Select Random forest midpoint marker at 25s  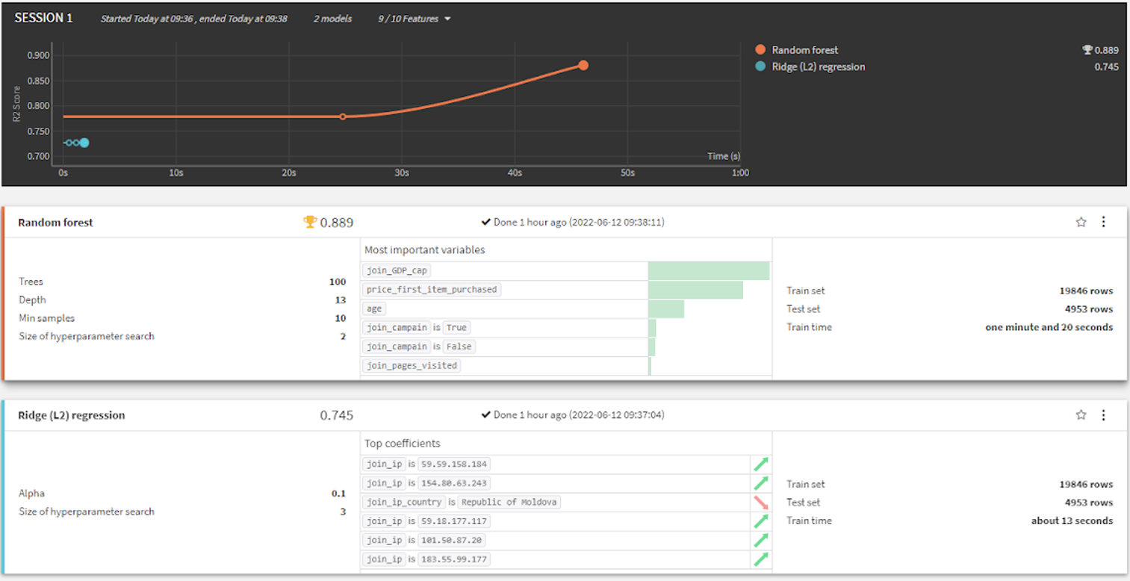pyautogui.click(x=343, y=116)
